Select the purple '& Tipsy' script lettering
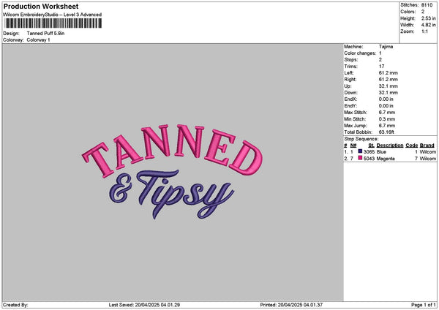The image size is (439, 310). (x=171, y=194)
